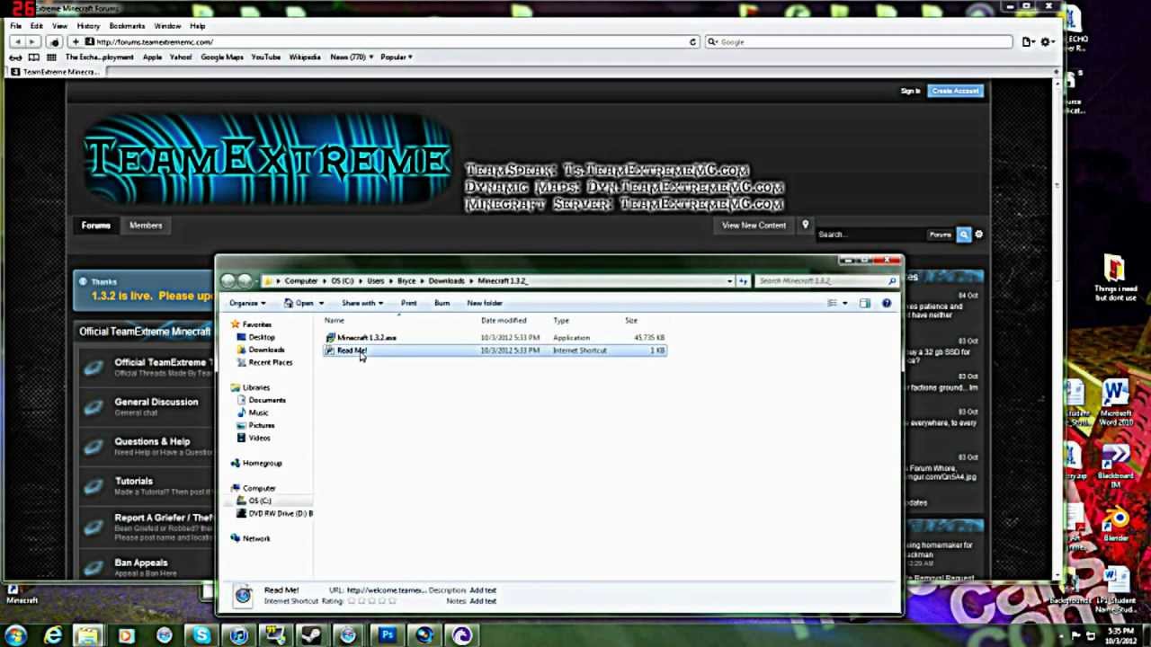Open General Discussion forum link
This screenshot has width=1151, height=647.
point(156,402)
